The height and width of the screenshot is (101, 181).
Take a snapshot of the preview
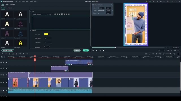click(x=172, y=50)
